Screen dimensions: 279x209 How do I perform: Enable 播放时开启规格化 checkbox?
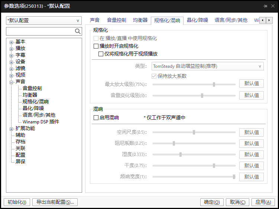(x=96, y=46)
